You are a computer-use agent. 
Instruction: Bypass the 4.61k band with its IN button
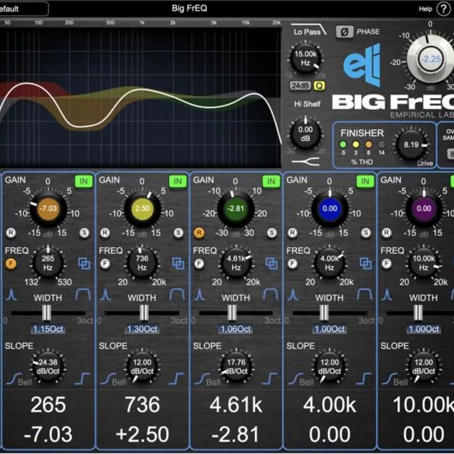pyautogui.click(x=271, y=182)
